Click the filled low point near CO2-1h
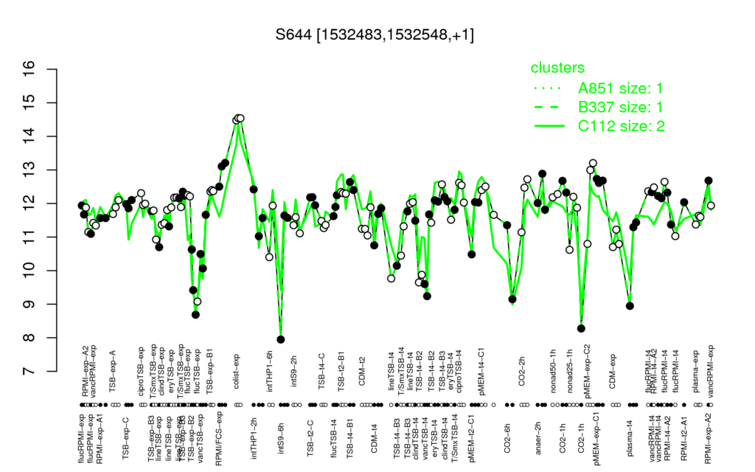 [x=581, y=328]
